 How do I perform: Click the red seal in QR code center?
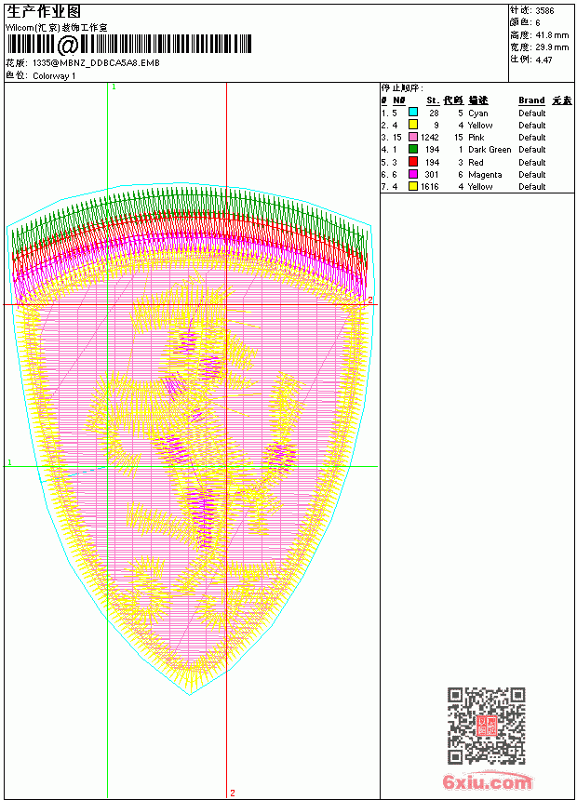pyautogui.click(x=487, y=726)
